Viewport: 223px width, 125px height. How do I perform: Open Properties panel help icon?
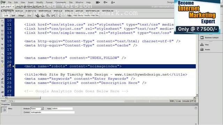tap(196, 108)
